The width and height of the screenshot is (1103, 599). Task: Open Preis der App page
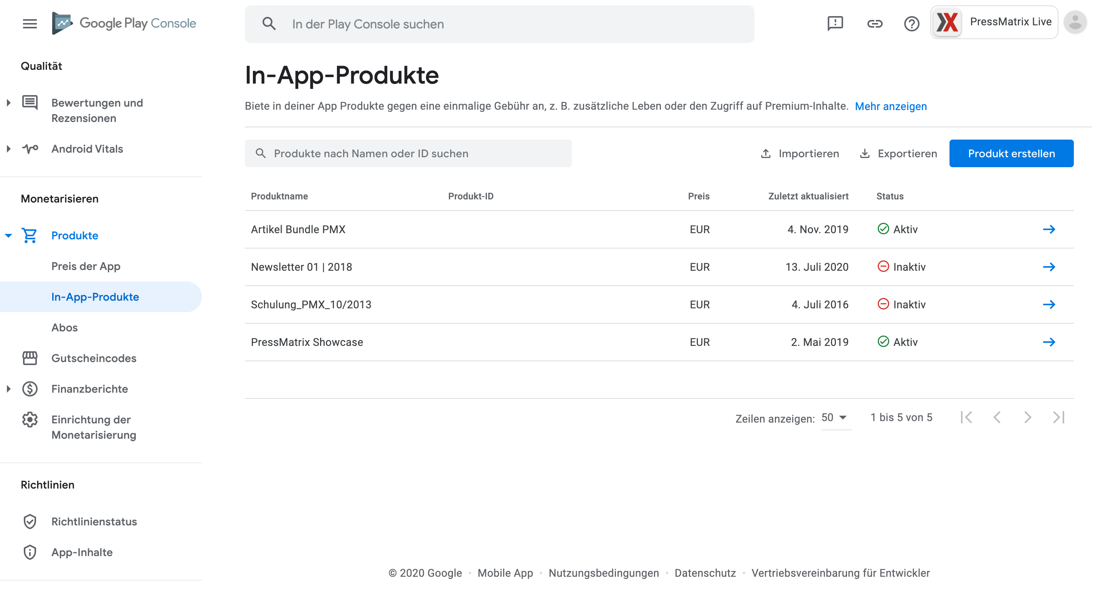pos(86,266)
